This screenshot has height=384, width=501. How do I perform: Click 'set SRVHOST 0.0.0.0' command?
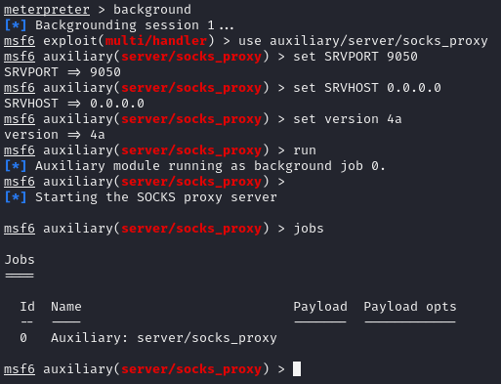pyautogui.click(x=367, y=88)
